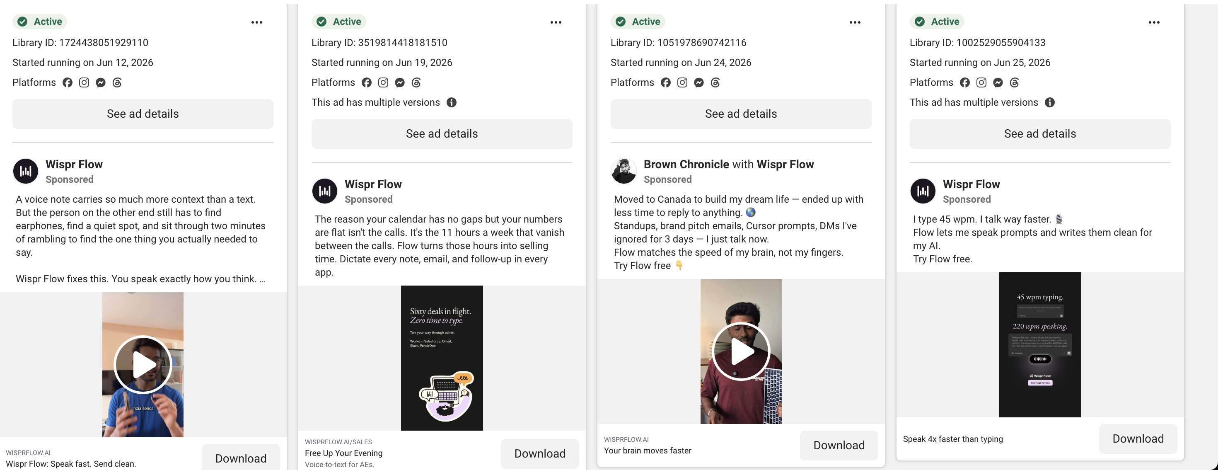See ad details for Library ID 1051978690742116
Viewport: 1218px width, 470px height.
[741, 114]
